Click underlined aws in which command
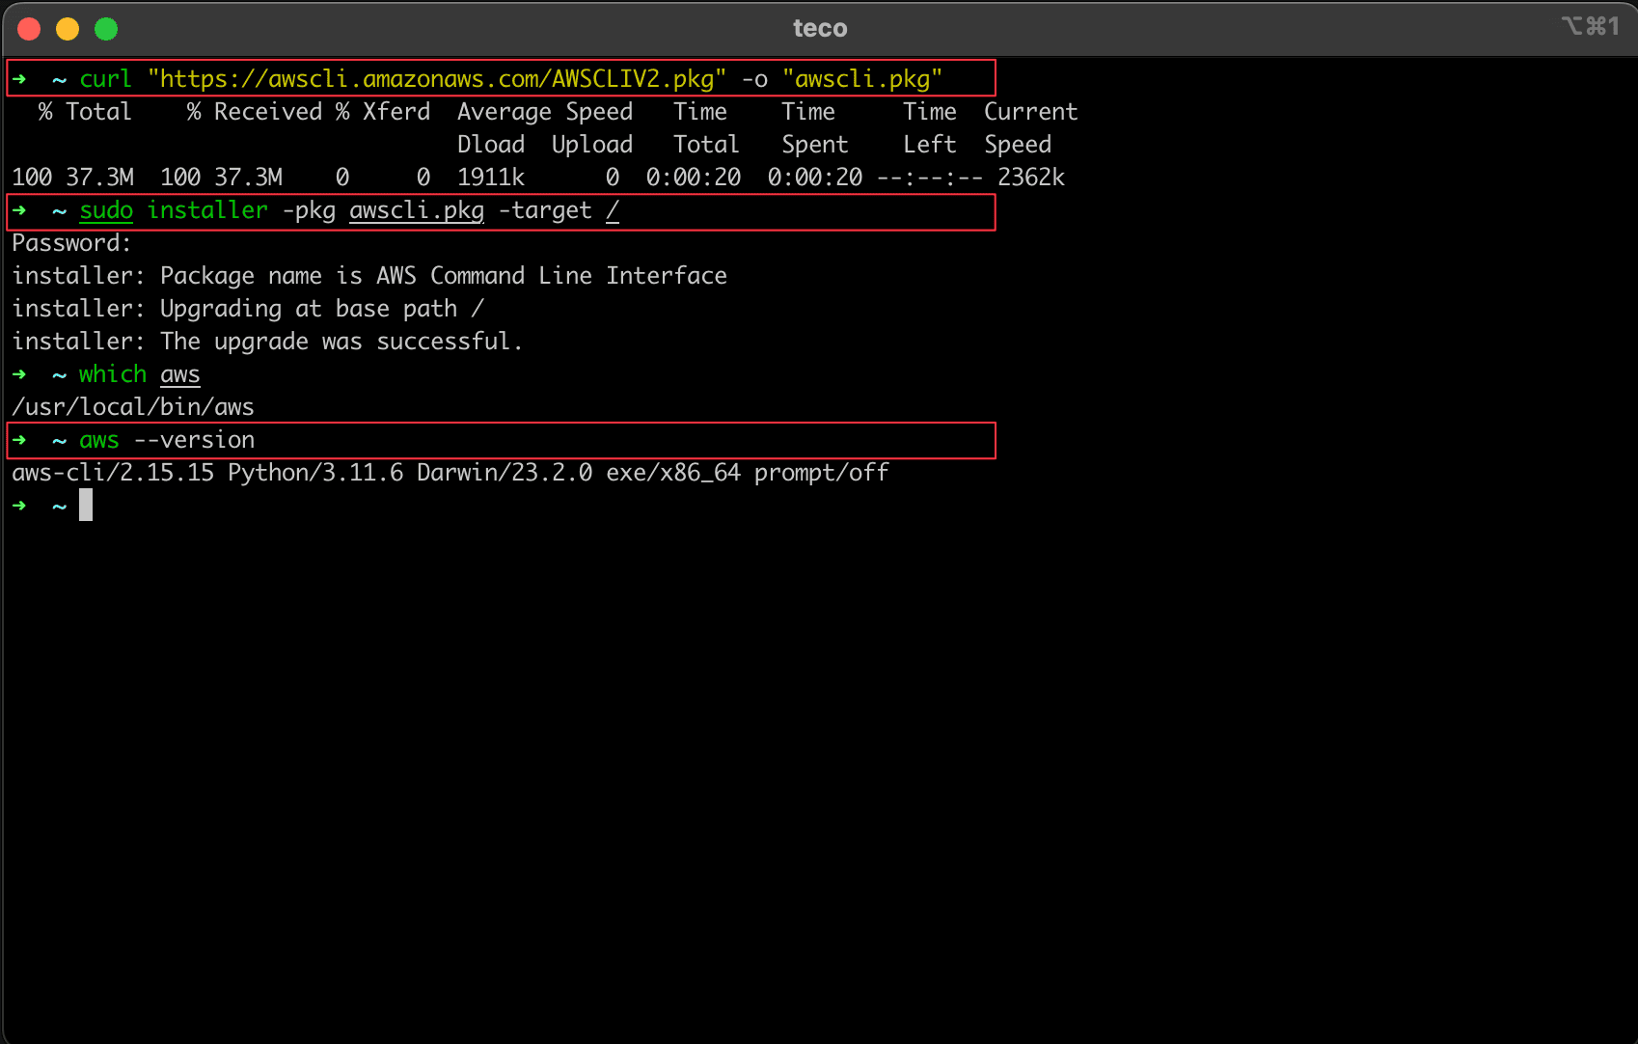1638x1044 pixels. tap(180, 374)
